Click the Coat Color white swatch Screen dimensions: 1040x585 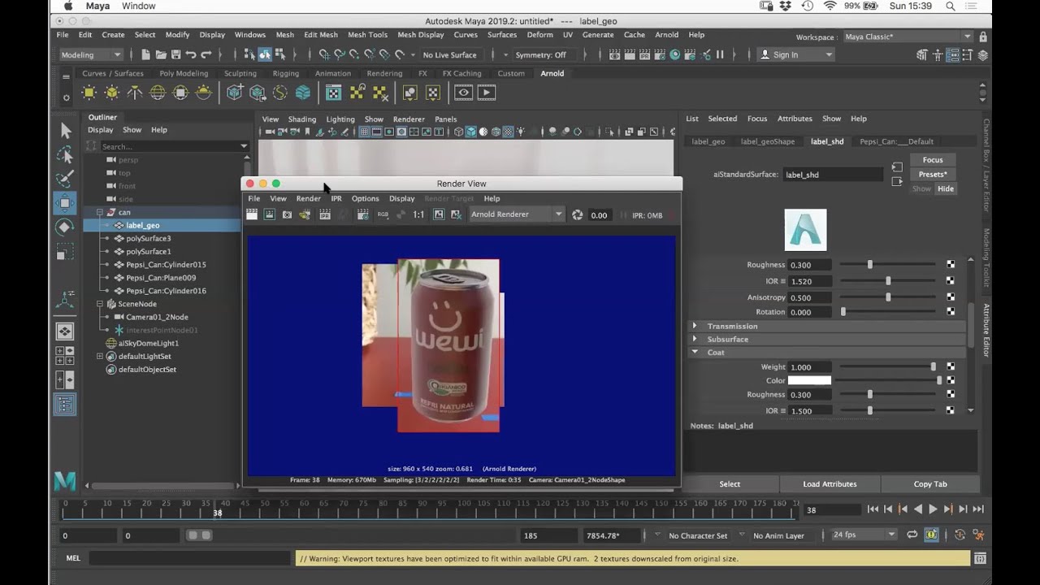pyautogui.click(x=809, y=380)
